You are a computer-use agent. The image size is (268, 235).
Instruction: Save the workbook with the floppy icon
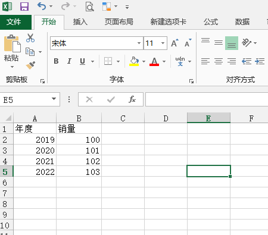[x=24, y=7]
